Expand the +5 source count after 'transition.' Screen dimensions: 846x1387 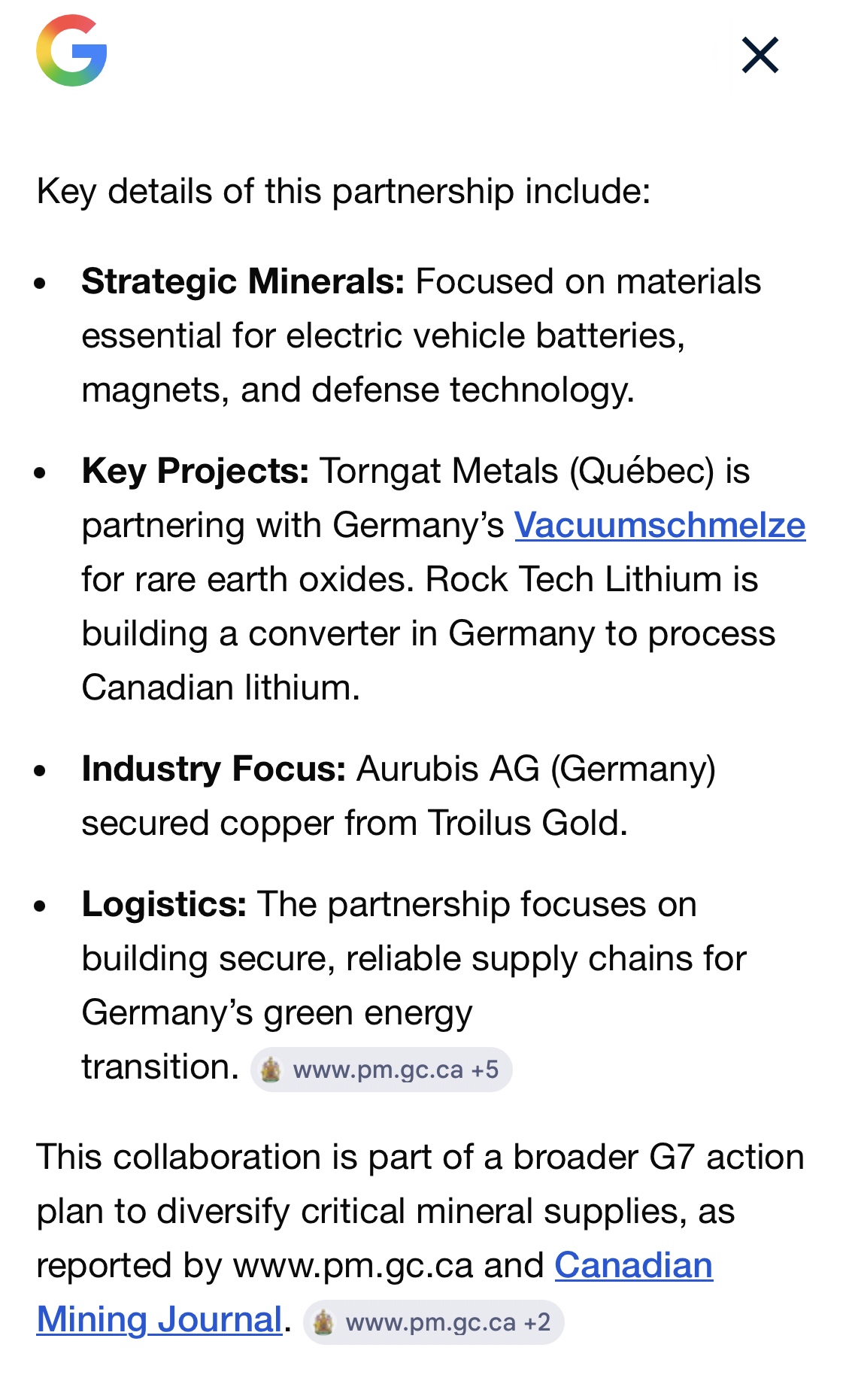tap(485, 1070)
